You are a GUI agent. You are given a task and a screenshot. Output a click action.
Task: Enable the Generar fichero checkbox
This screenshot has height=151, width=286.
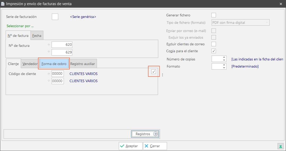coord(214,15)
